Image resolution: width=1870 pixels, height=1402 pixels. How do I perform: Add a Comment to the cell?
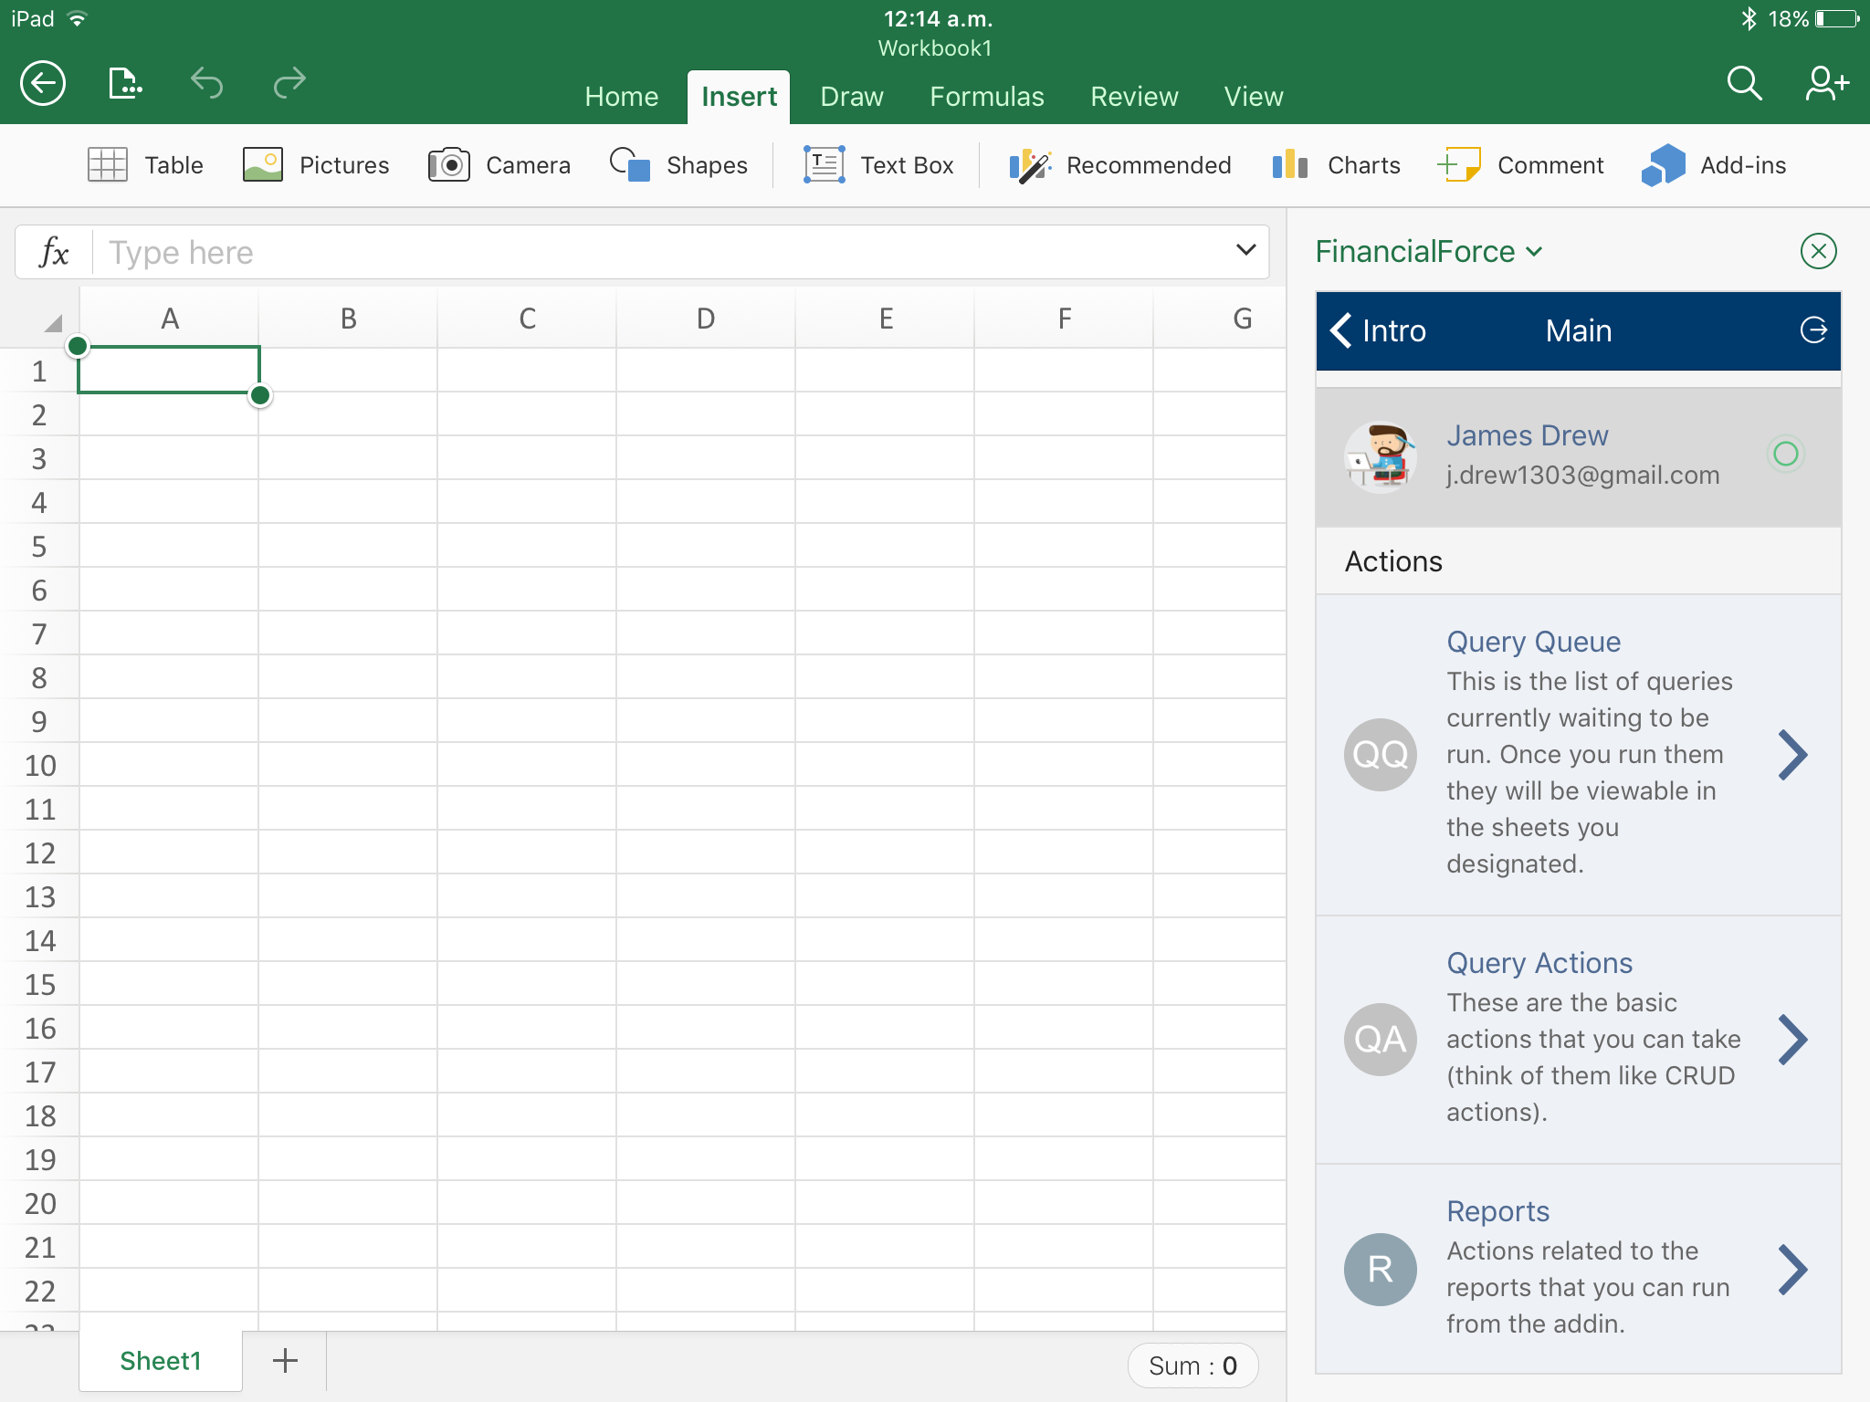click(x=1520, y=165)
